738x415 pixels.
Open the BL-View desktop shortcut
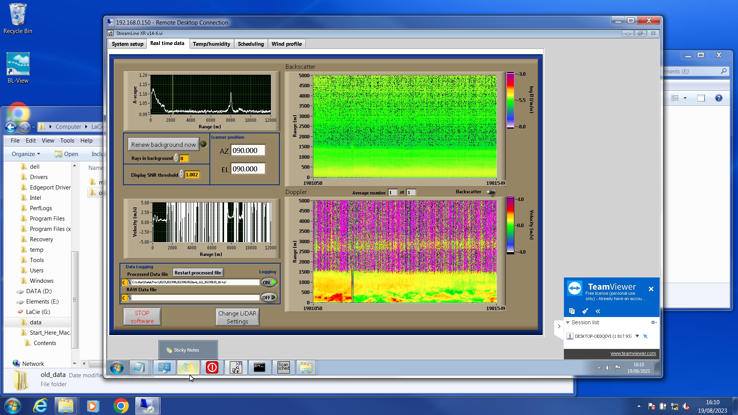tap(18, 68)
